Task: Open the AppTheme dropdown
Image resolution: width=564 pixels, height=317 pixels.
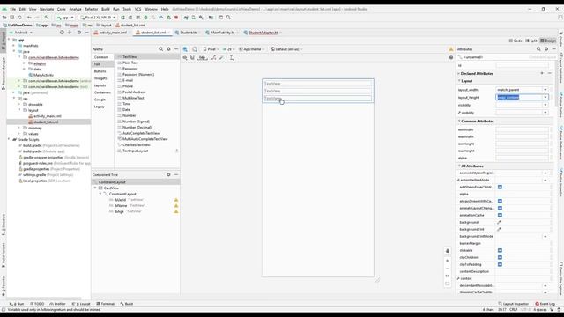Action: 251,49
